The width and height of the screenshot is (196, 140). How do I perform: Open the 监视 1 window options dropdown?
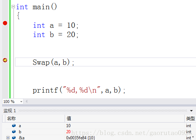point(191,111)
